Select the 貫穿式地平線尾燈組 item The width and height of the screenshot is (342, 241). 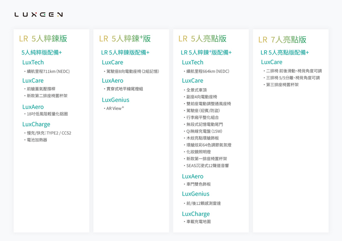point(124,89)
